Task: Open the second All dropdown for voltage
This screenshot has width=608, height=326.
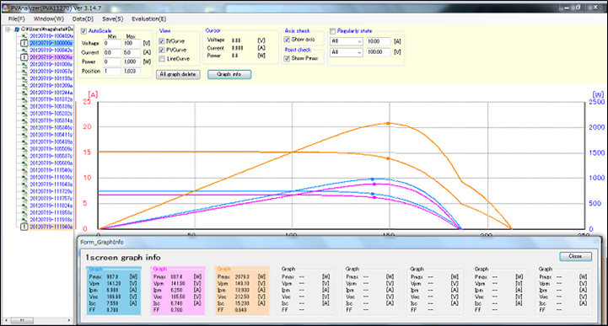Action: point(346,52)
